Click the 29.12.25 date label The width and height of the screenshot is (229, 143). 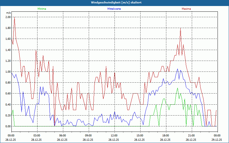(217, 140)
